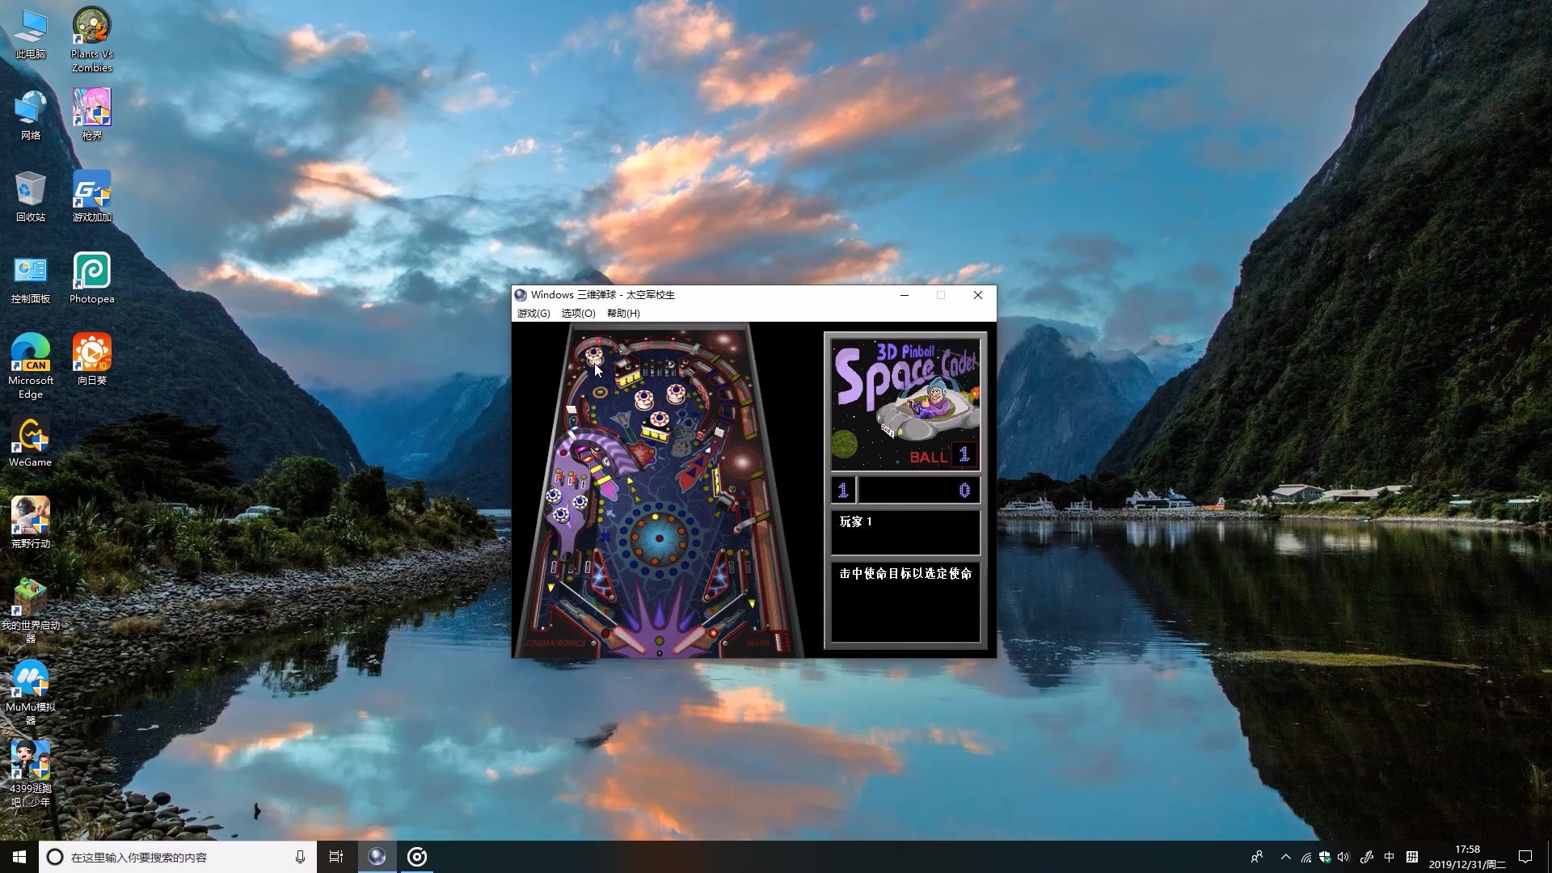This screenshot has height=873, width=1552.
Task: Expand the network 网络 desktop icon
Action: click(x=30, y=113)
